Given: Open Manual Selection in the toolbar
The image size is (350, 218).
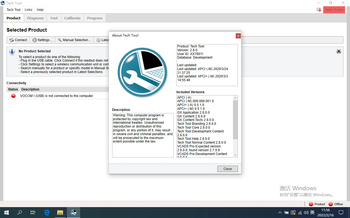Looking at the screenshot, I should 74,40.
